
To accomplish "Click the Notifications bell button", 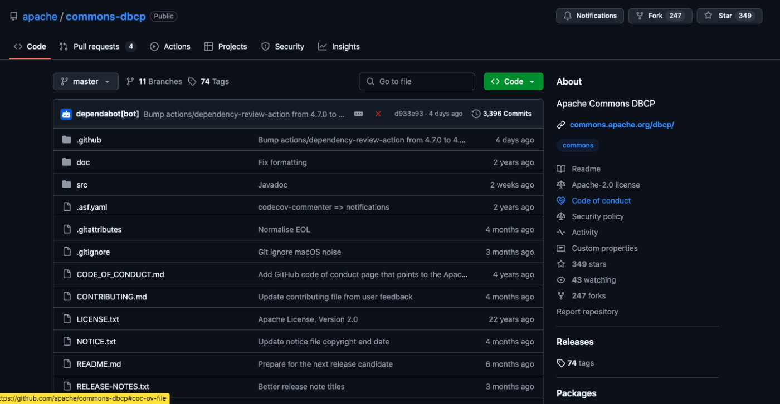I will (589, 16).
